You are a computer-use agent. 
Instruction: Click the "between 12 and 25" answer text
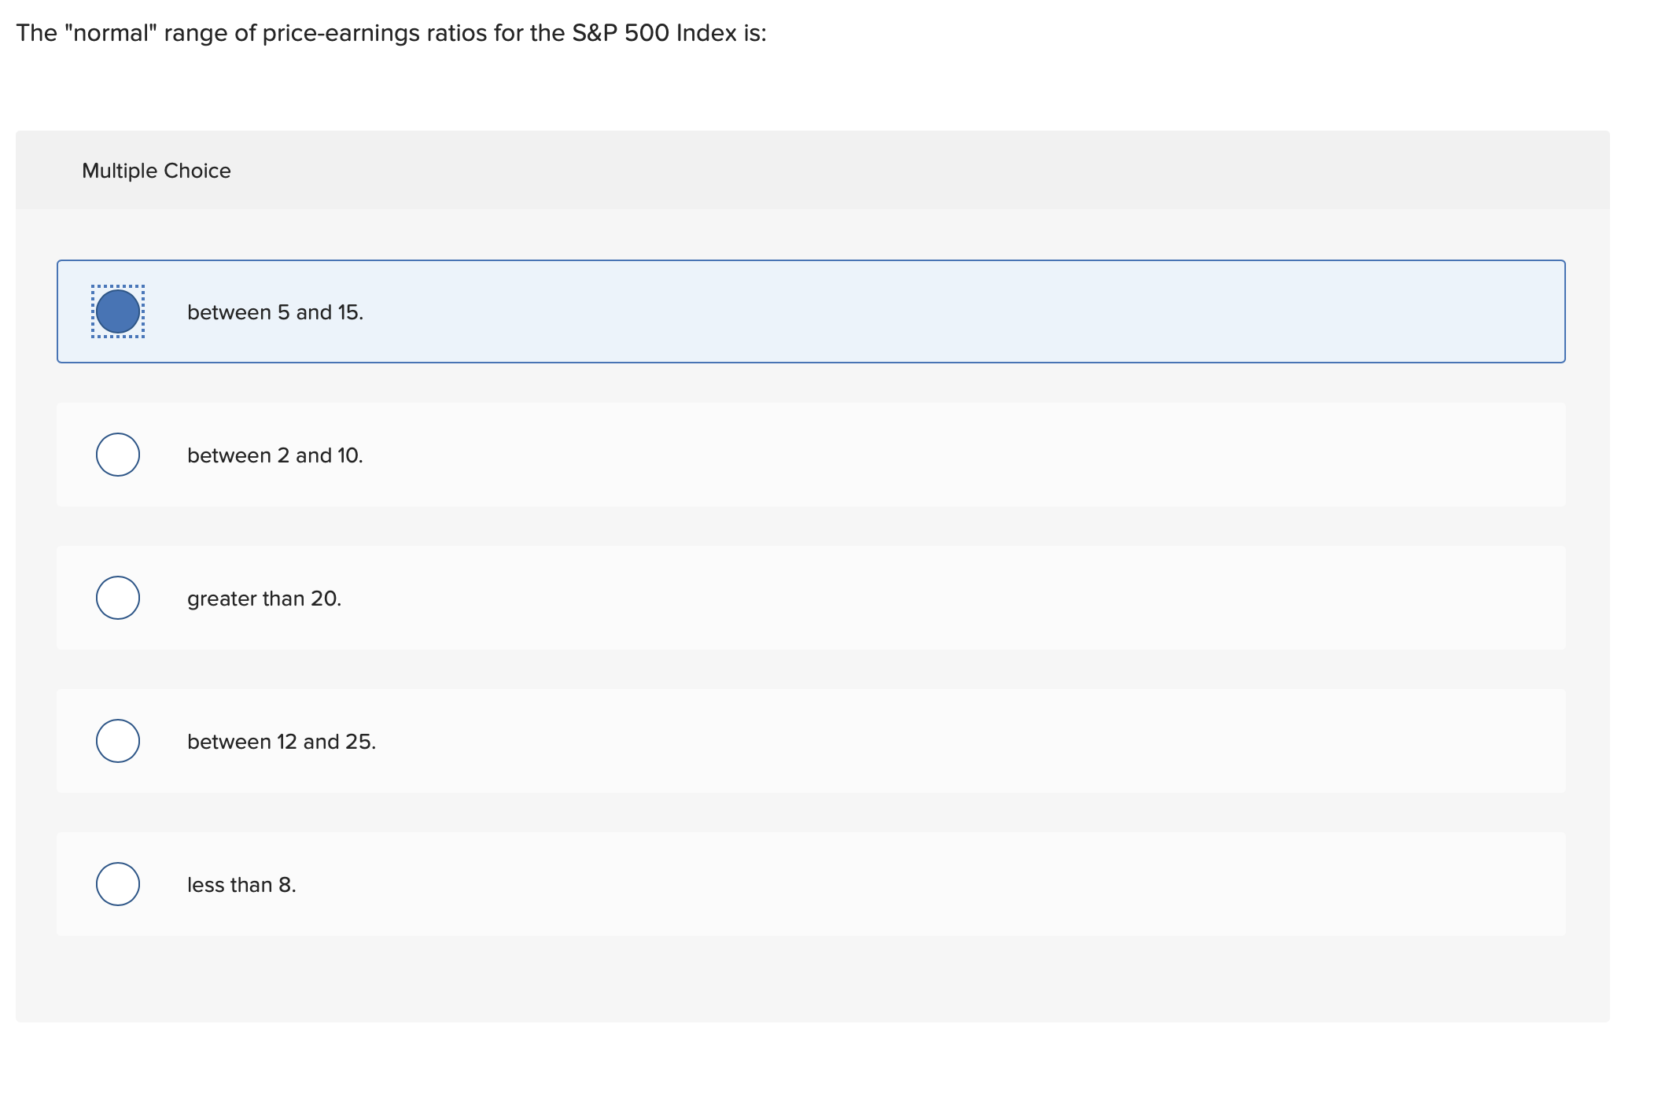click(281, 740)
